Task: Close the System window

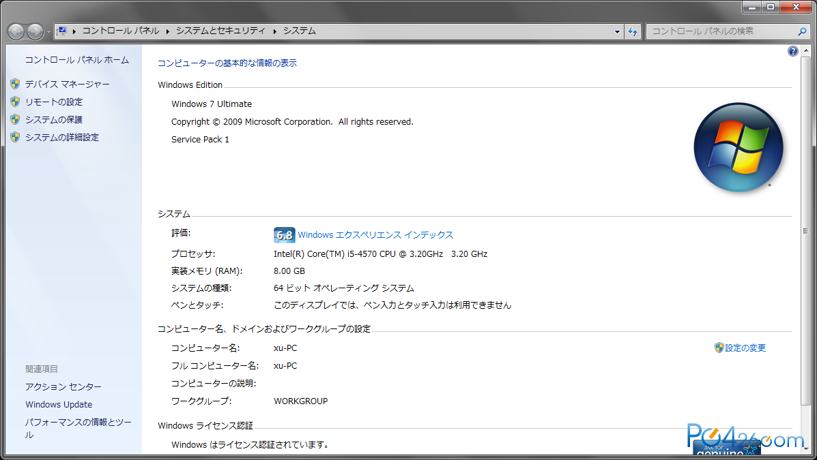Action: tap(796, 7)
